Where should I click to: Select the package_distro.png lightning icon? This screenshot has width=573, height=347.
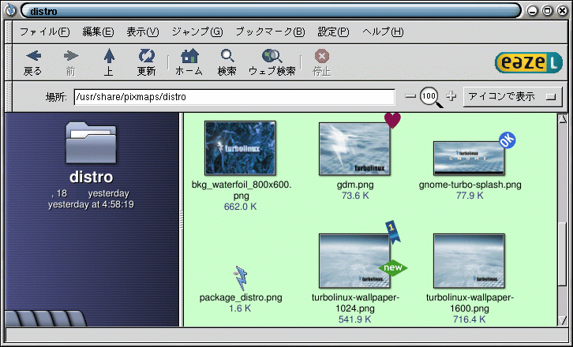(241, 278)
